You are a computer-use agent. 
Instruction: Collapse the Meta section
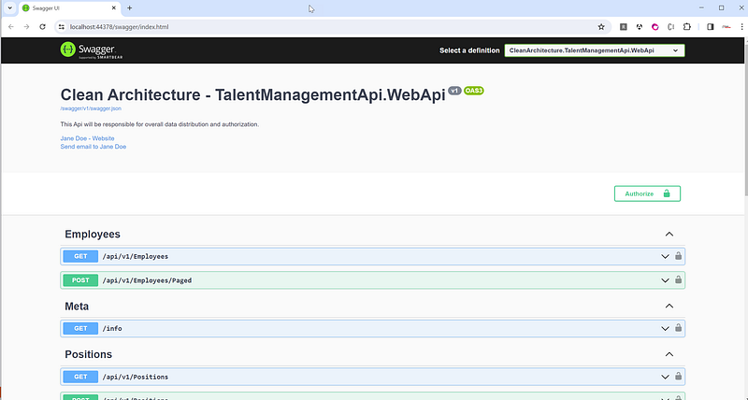(669, 307)
